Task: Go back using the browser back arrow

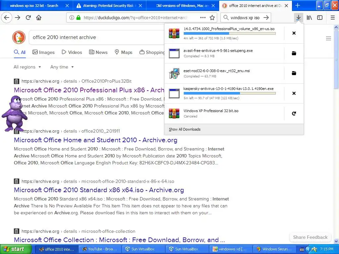Action: (7, 18)
